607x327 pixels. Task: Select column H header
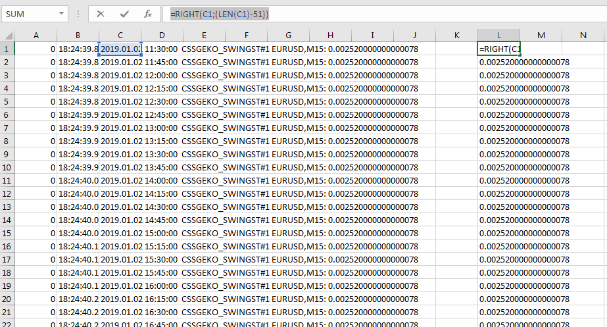[x=330, y=36]
